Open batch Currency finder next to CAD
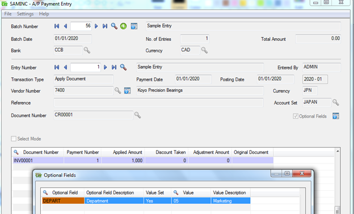Viewport: 354px width, 214px height. [x=205, y=50]
